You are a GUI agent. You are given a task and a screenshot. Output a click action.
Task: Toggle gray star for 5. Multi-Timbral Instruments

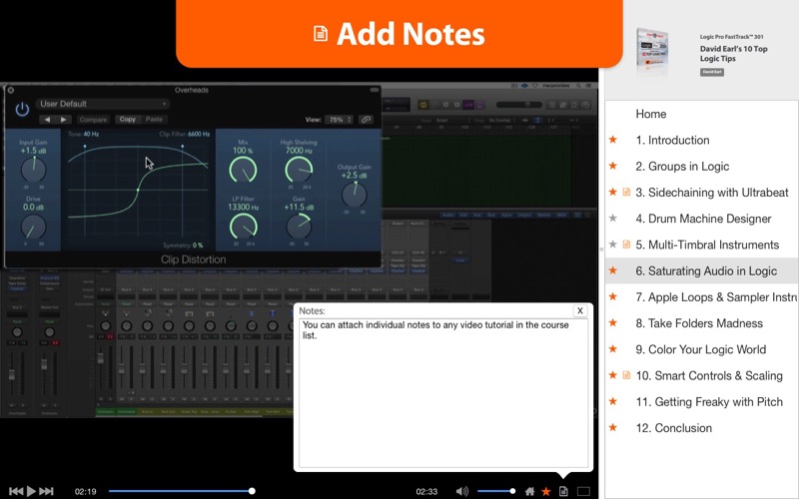point(613,245)
